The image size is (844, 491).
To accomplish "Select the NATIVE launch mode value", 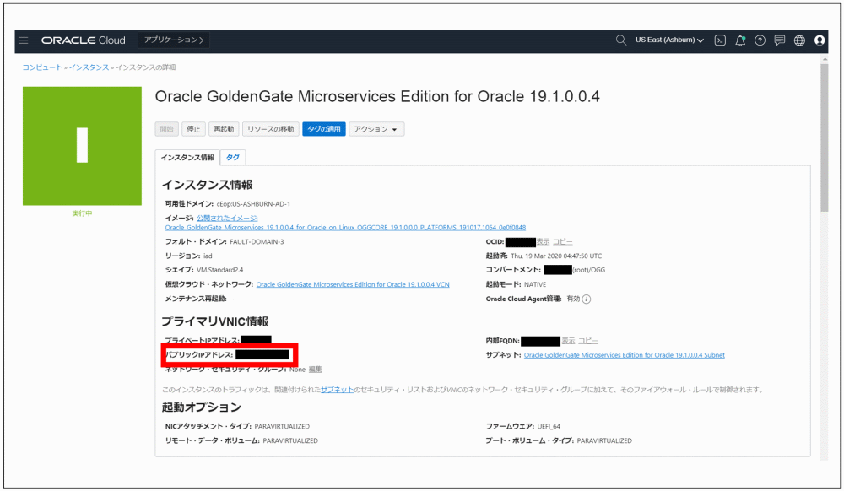I will [x=535, y=284].
